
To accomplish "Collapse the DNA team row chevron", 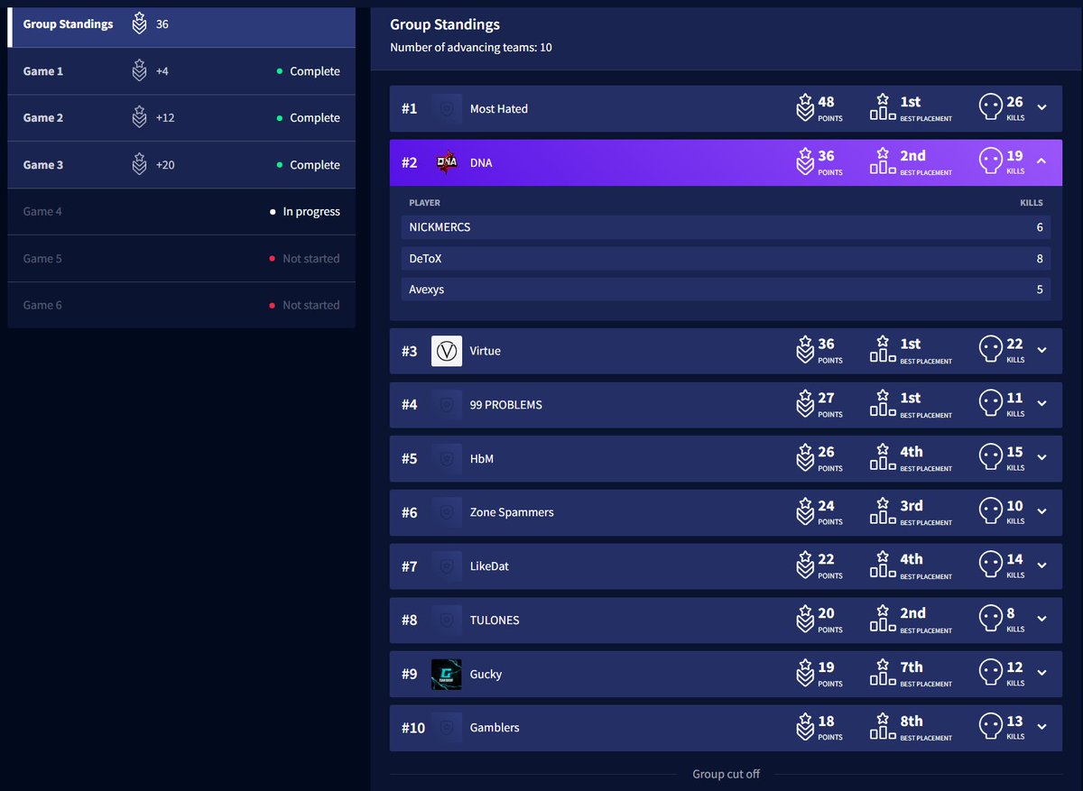I will point(1041,161).
